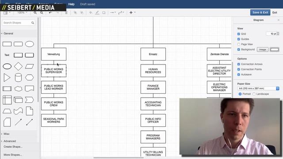Open the plus insert dropdown
Viewport: 283px width, 159px height.
click(x=132, y=13)
